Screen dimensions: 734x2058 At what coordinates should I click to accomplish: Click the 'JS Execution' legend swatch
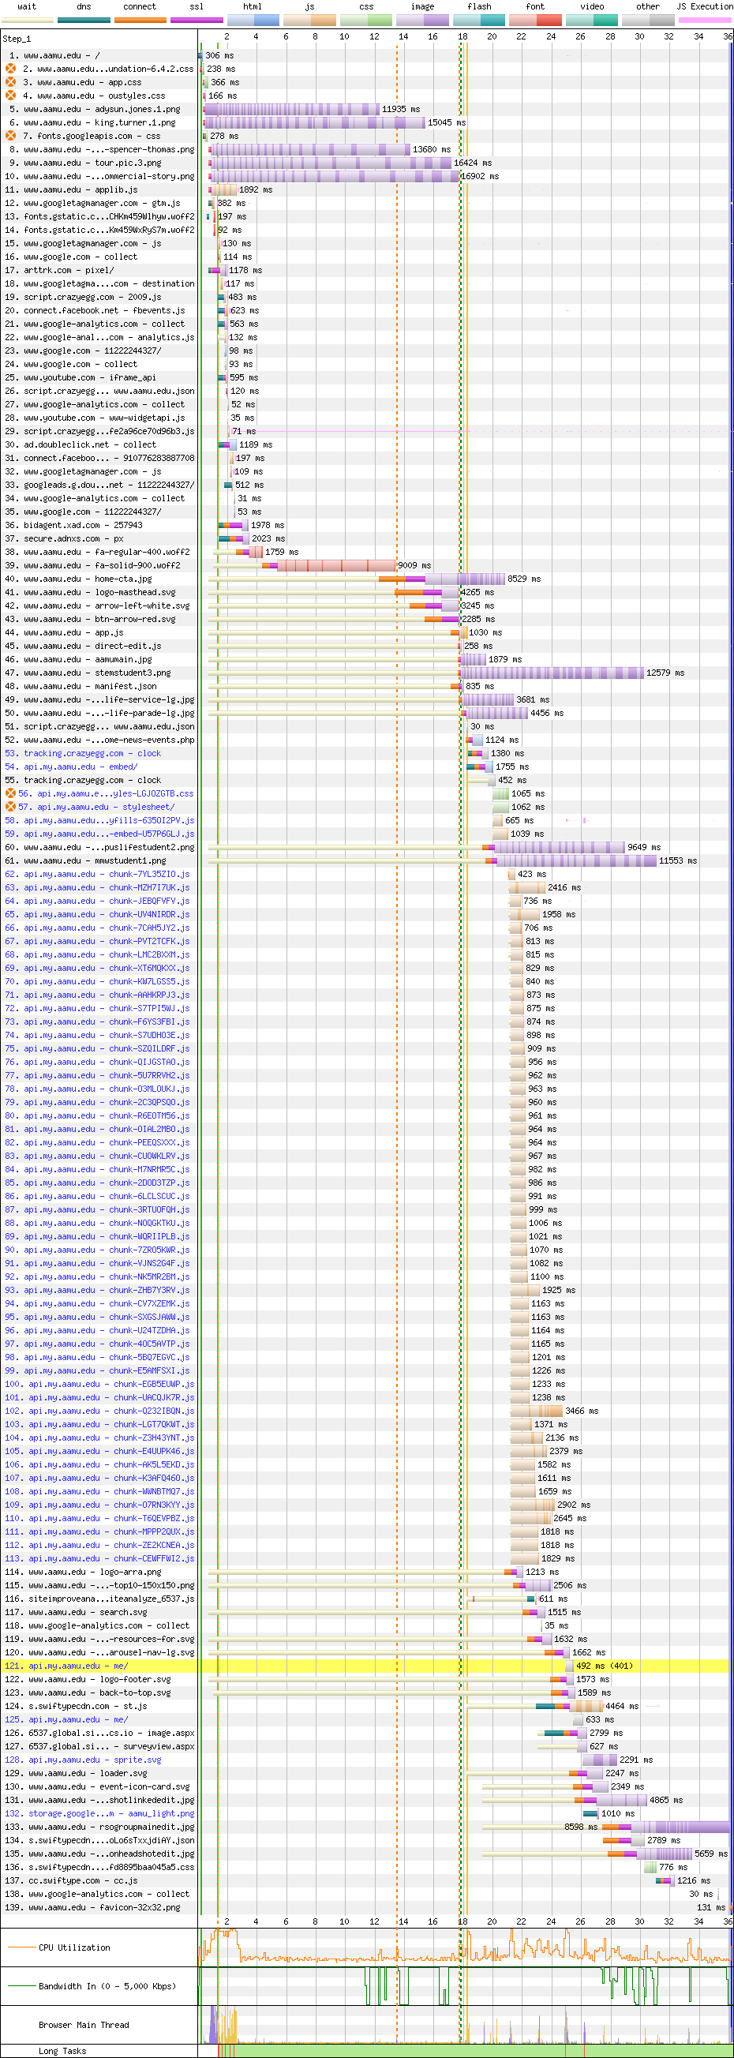[x=704, y=20]
